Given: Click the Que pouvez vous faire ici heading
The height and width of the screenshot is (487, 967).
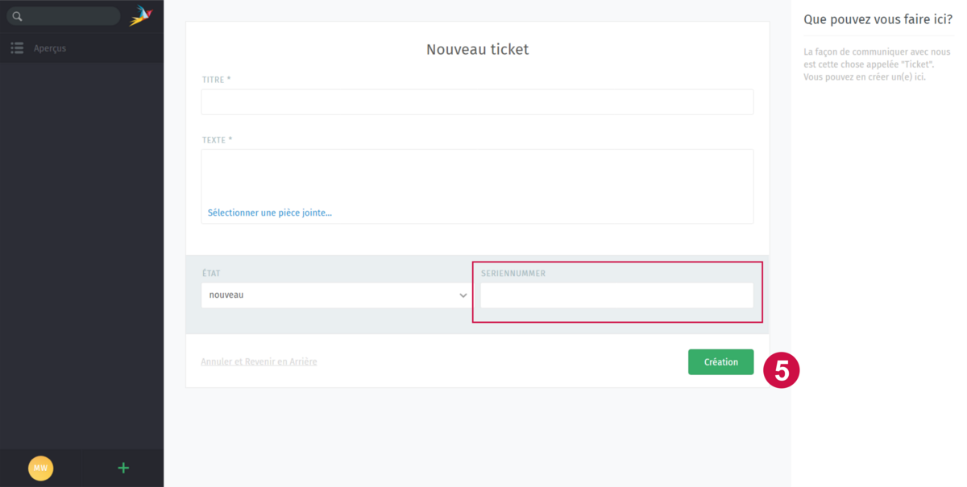Looking at the screenshot, I should click(x=878, y=19).
